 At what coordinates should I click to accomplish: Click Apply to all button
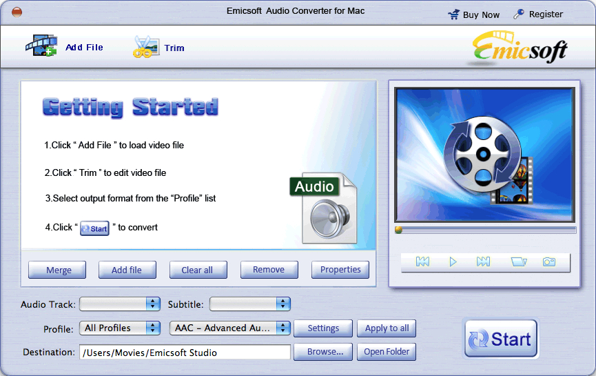pos(387,328)
